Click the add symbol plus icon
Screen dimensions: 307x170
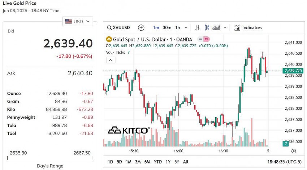point(141,28)
